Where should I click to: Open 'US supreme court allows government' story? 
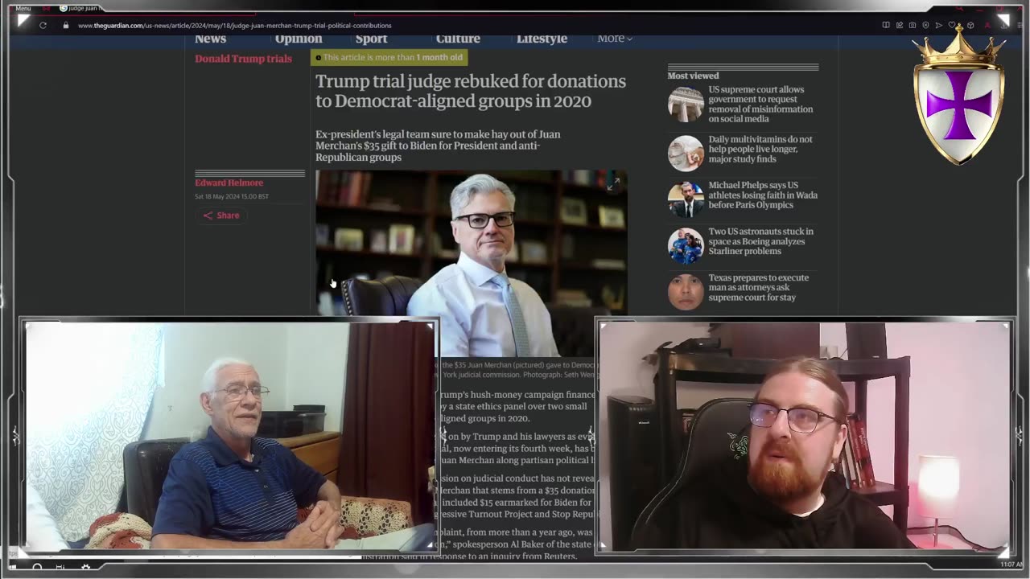click(760, 104)
